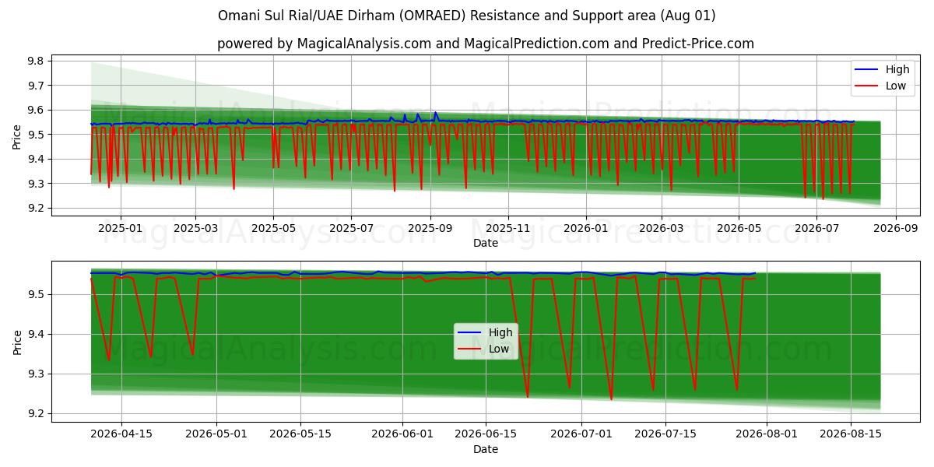Click the 2026-04-15 tick label
The height and width of the screenshot is (467, 934).
(122, 434)
